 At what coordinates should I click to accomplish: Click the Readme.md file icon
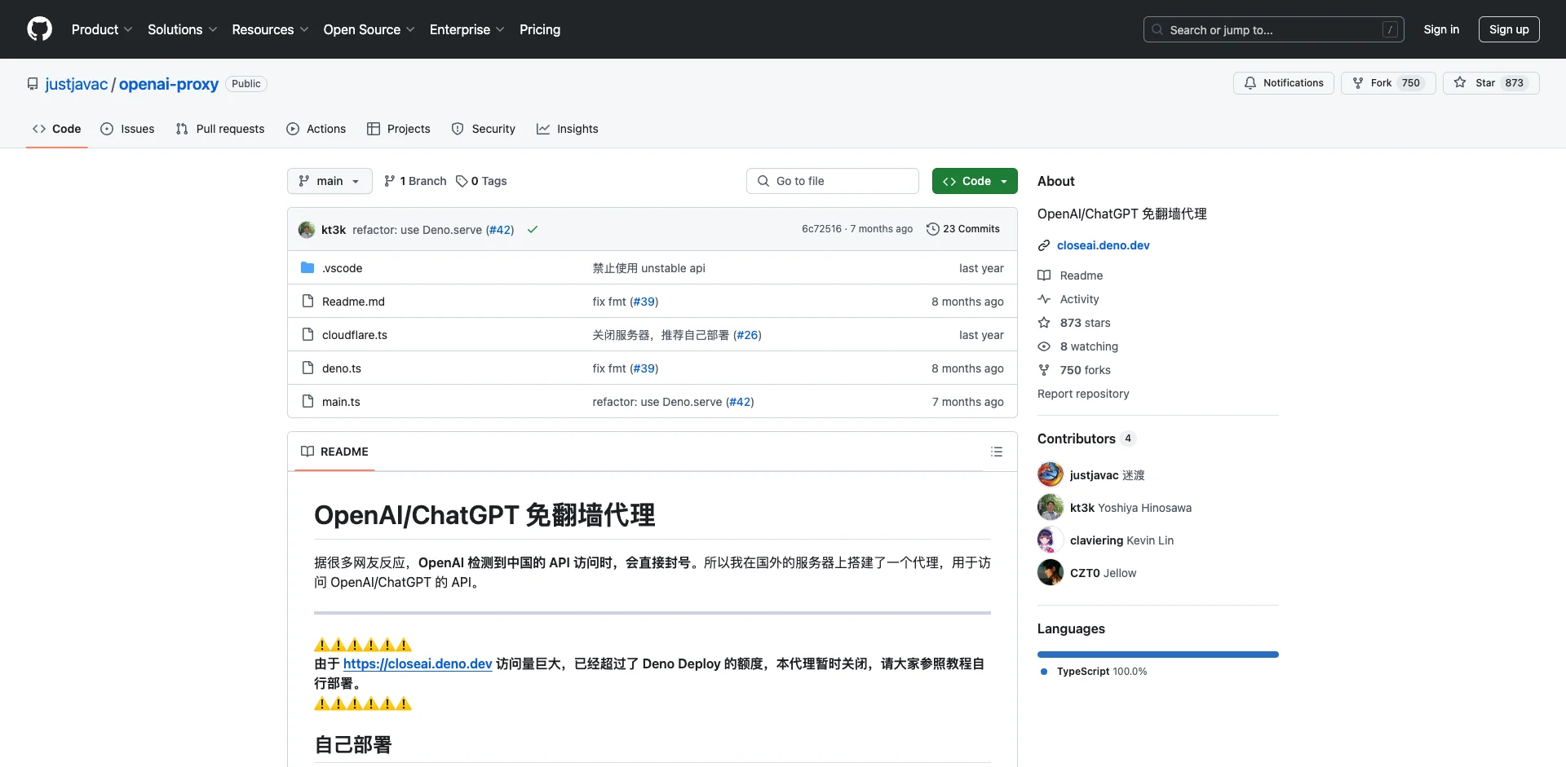[307, 301]
